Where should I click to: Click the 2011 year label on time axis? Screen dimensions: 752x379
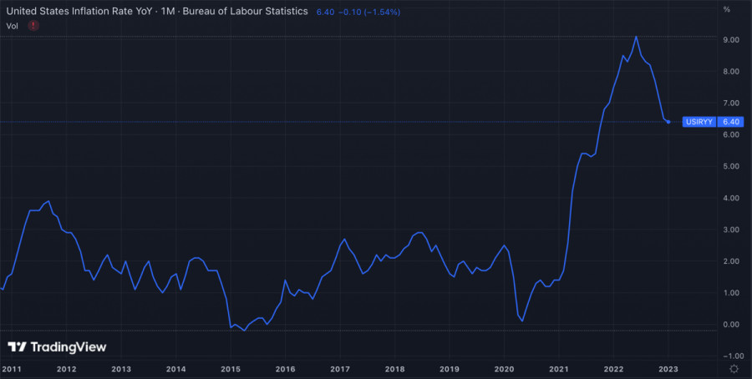point(12,368)
